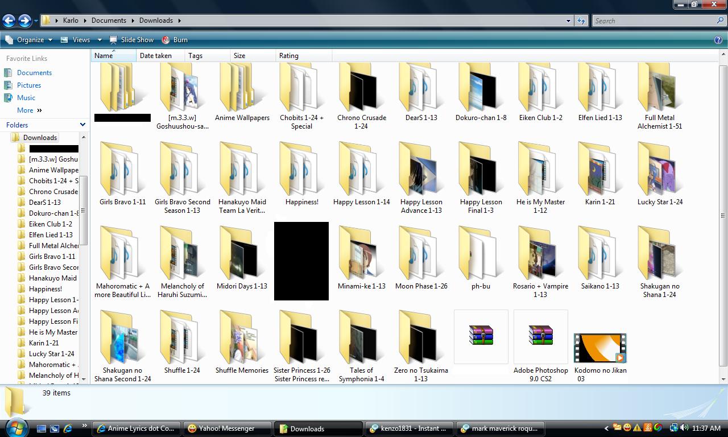Screen dimensions: 728x437
Task: Open the recent pages dropdown beside Forward
Action: 36,21
